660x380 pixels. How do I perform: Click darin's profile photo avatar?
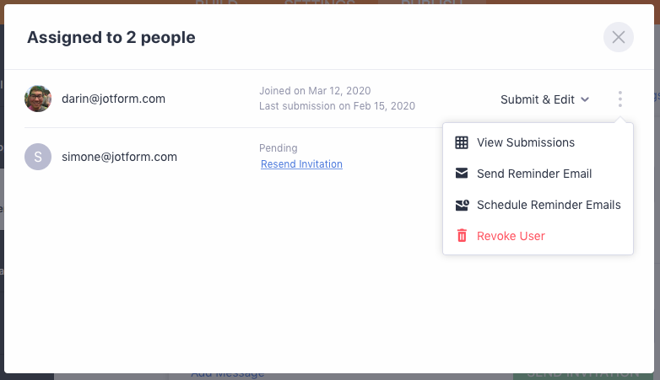pyautogui.click(x=38, y=99)
